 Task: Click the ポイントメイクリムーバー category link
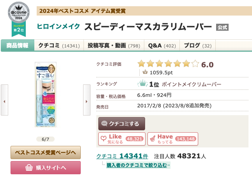click(192, 84)
